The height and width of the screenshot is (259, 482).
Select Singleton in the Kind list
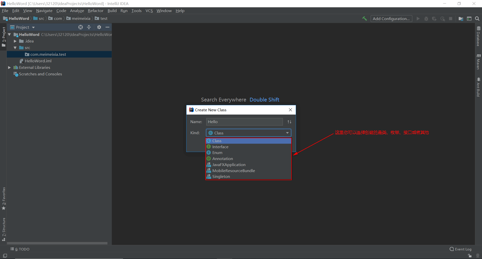pyautogui.click(x=249, y=177)
